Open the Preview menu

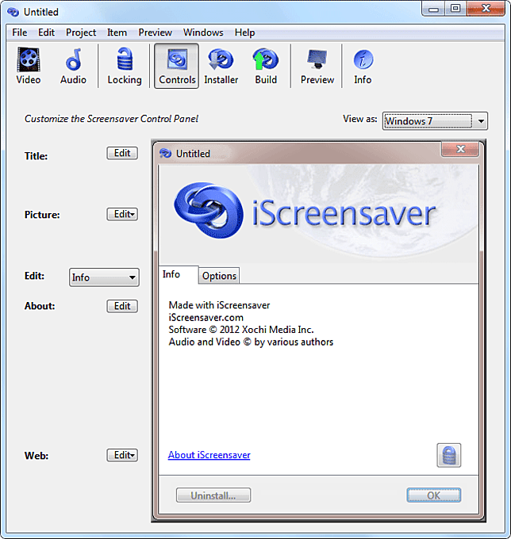(155, 32)
